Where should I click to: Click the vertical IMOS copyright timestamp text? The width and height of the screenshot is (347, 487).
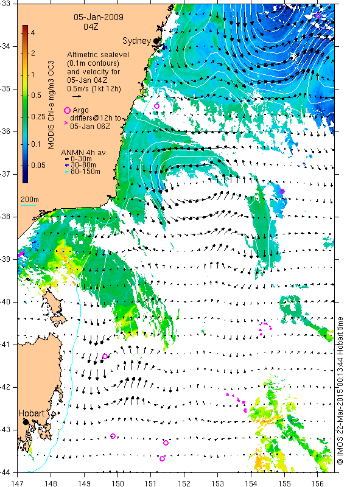pos(340,391)
